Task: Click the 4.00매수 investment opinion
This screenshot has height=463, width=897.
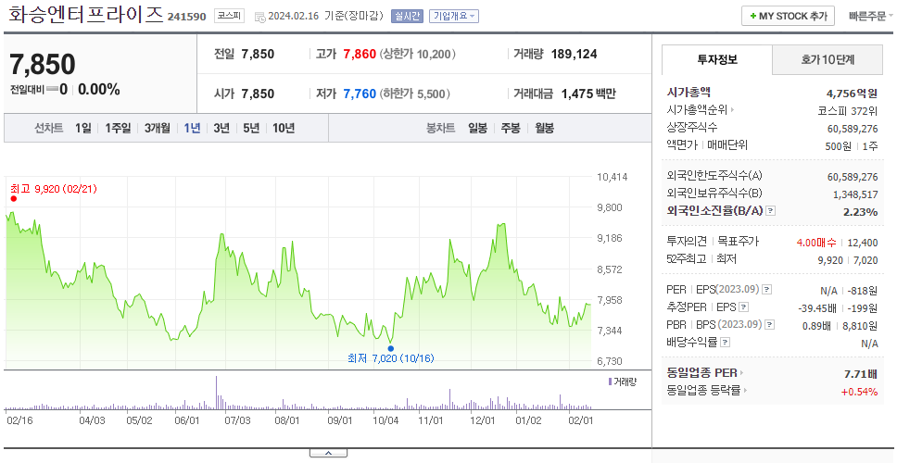Action: (x=815, y=243)
